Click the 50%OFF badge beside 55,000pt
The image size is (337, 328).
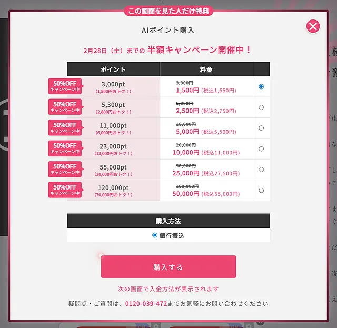point(65,169)
